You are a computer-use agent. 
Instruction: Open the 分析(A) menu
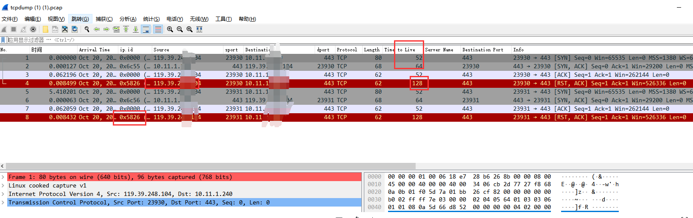point(128,19)
